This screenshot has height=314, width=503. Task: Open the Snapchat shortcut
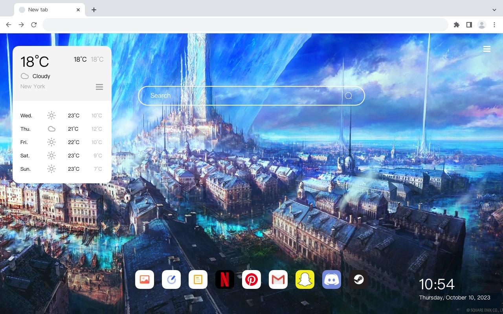305,279
